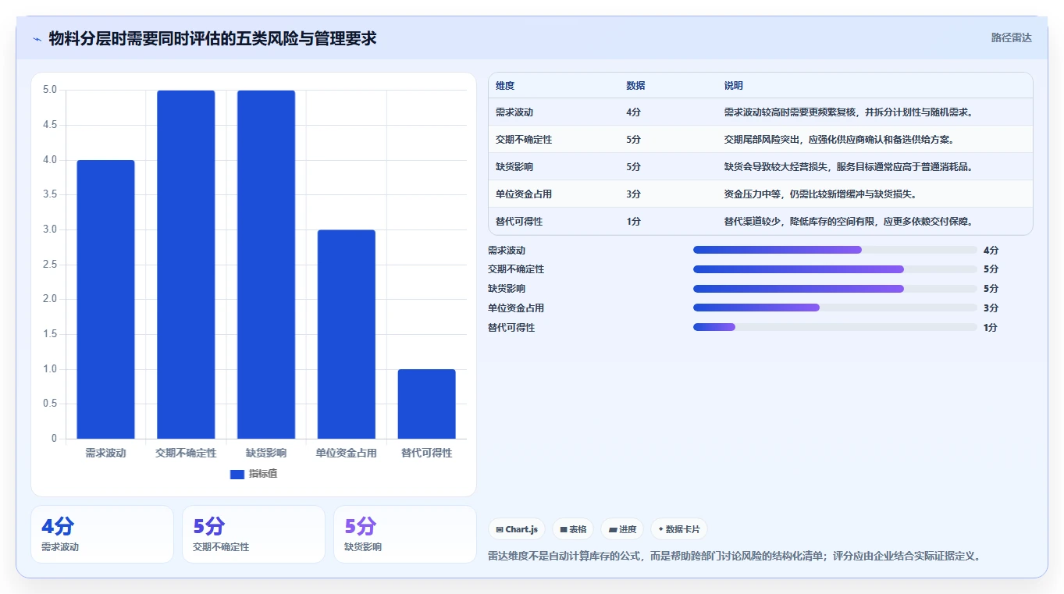This screenshot has width=1064, height=594.
Task: Click the 缺货影响 progress bar
Action: pyautogui.click(x=835, y=289)
